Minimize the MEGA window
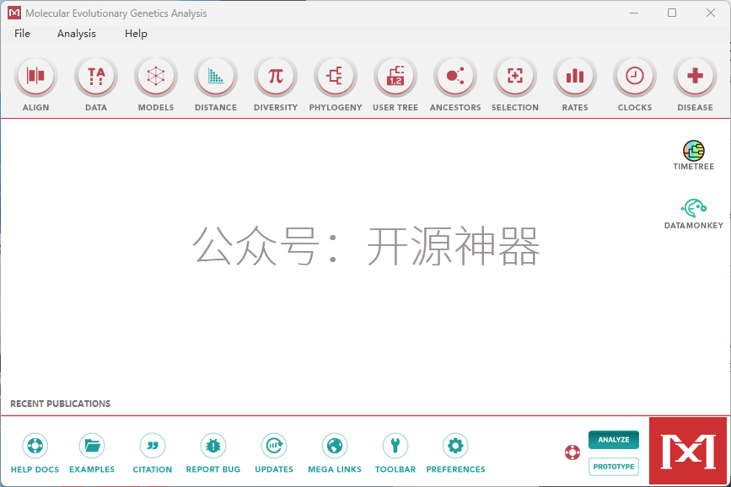 pos(634,13)
